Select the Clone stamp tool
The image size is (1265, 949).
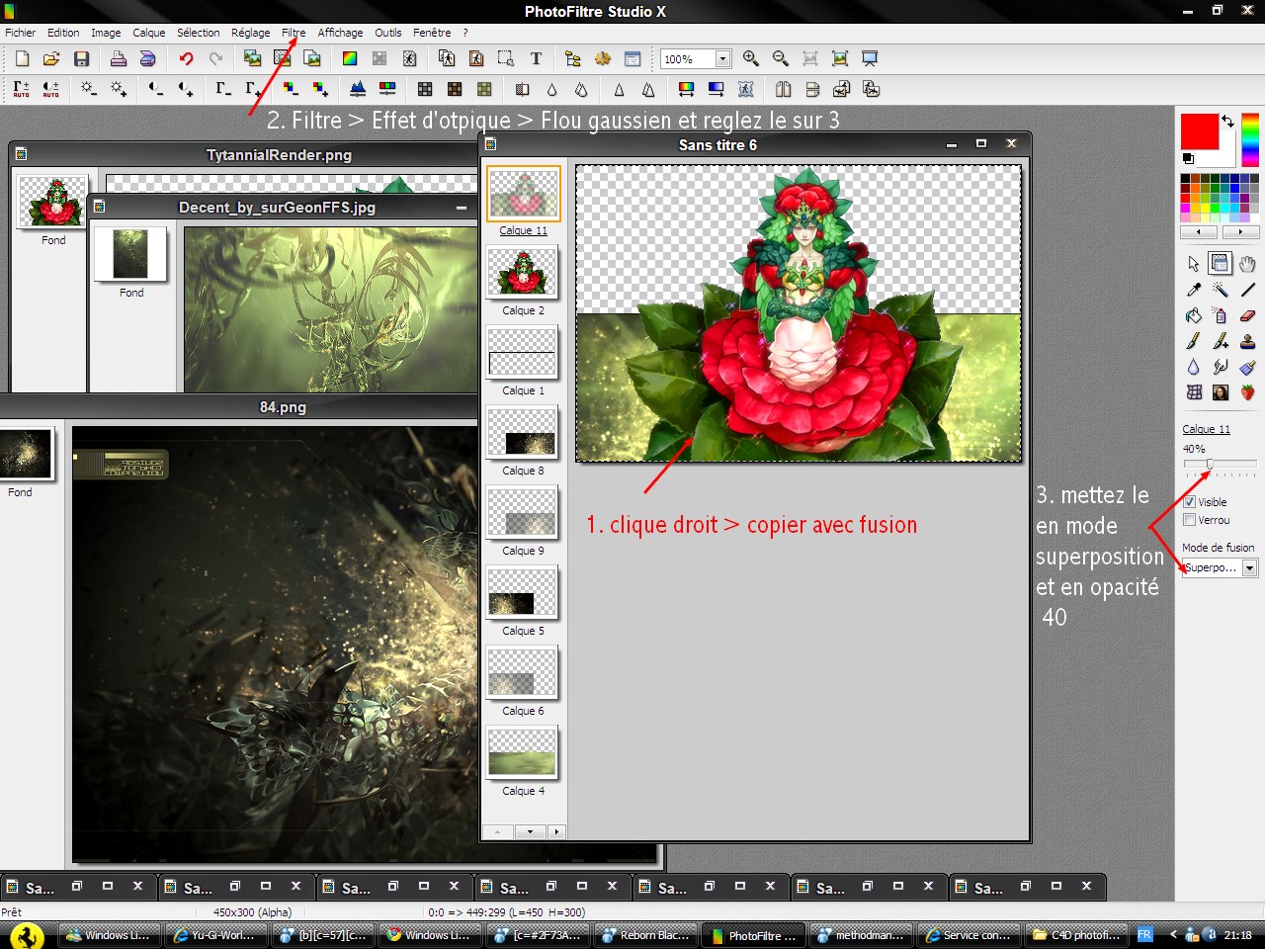[x=1247, y=341]
